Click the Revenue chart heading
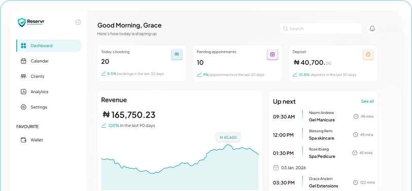Screen dimensions: 412x191 point(114,100)
